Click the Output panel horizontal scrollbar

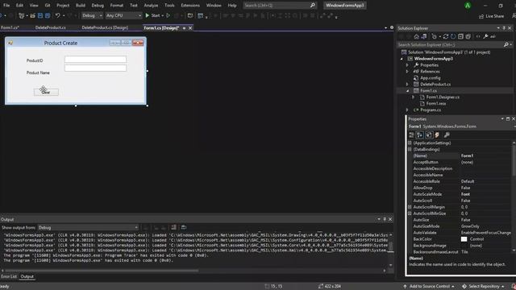pyautogui.click(x=102, y=271)
